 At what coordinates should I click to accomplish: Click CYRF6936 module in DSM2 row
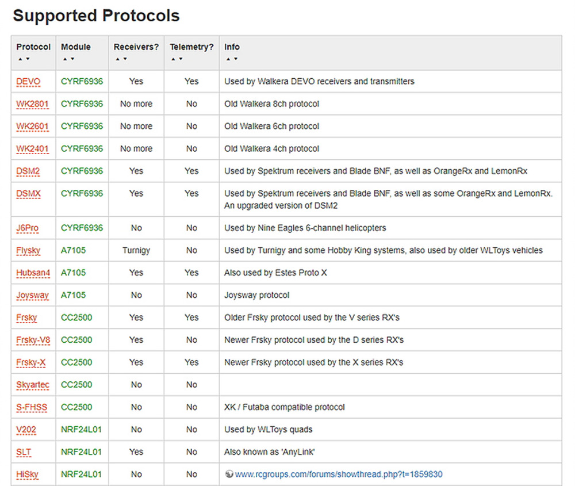coord(82,171)
